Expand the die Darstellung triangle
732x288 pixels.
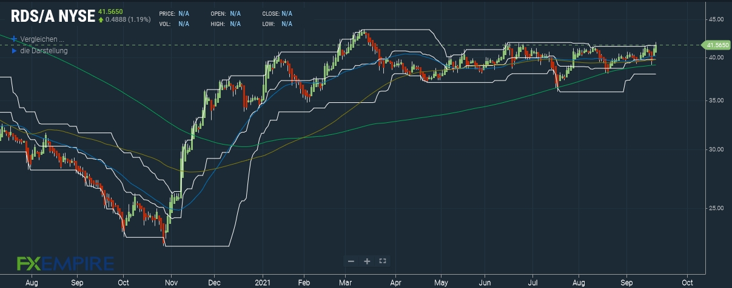15,51
